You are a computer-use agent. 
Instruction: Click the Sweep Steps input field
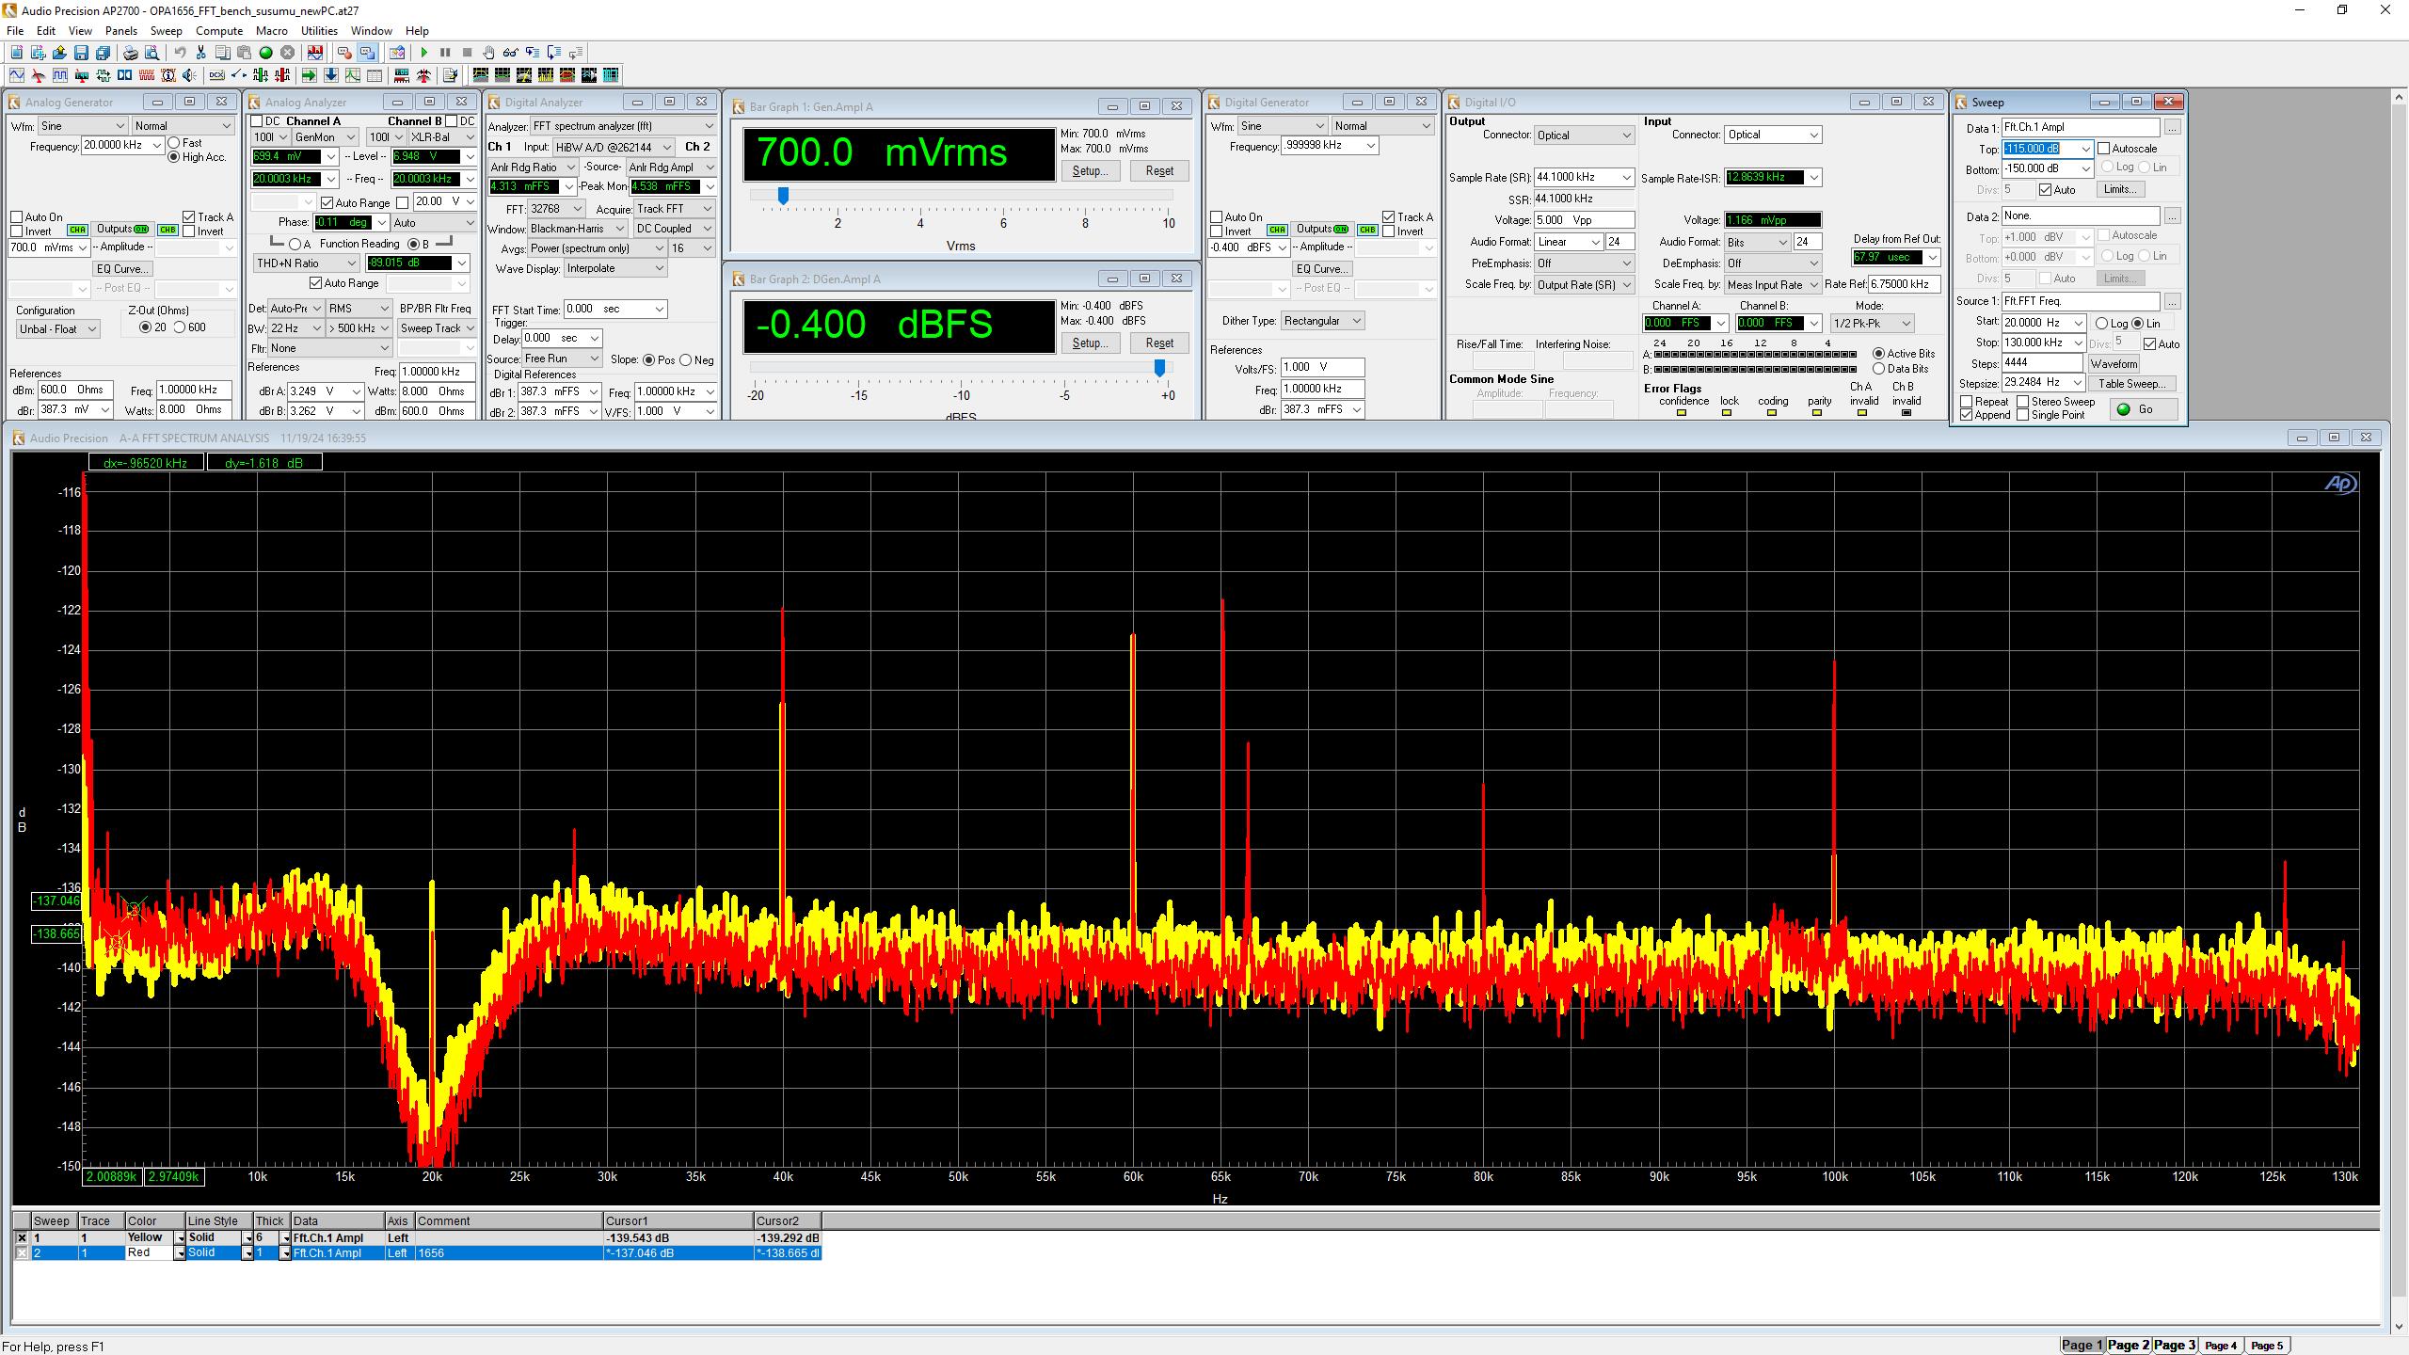tap(2042, 363)
